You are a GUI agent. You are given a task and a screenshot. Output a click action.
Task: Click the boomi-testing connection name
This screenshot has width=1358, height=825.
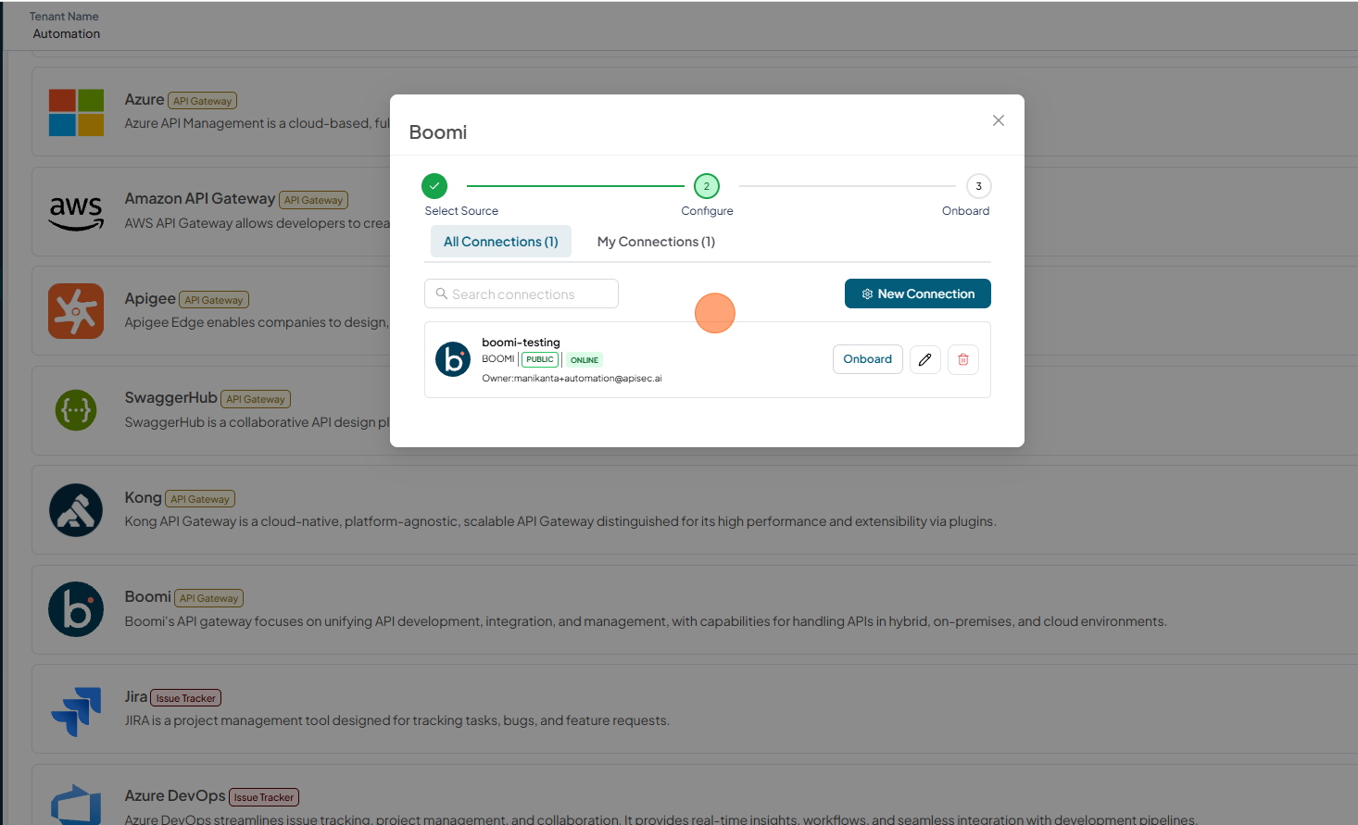click(x=521, y=343)
